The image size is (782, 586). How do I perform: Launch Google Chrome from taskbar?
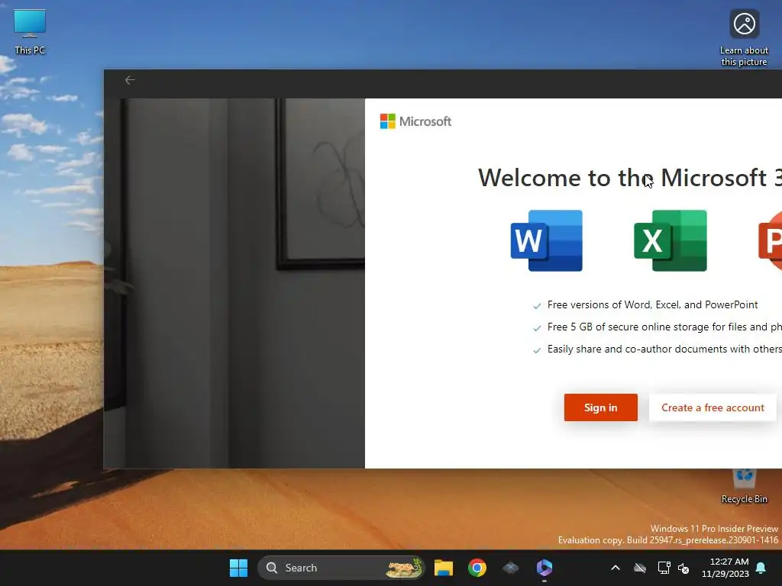[x=477, y=568]
